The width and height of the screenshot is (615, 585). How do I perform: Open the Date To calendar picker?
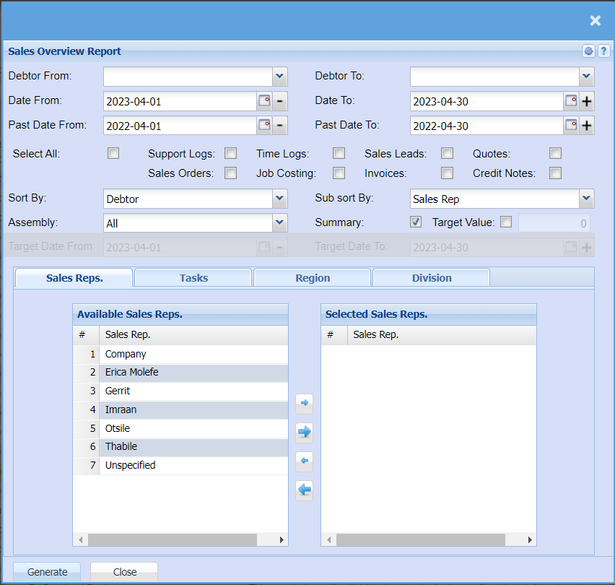571,101
